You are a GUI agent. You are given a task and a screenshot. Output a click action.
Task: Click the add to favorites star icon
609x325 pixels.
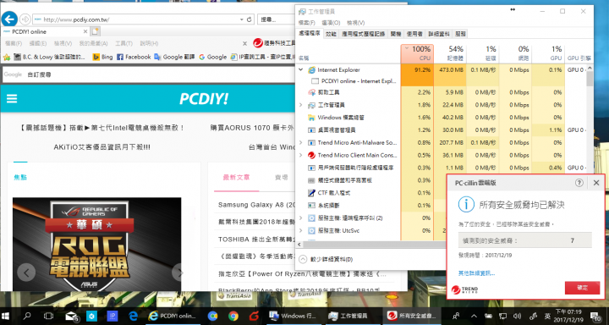(x=7, y=58)
